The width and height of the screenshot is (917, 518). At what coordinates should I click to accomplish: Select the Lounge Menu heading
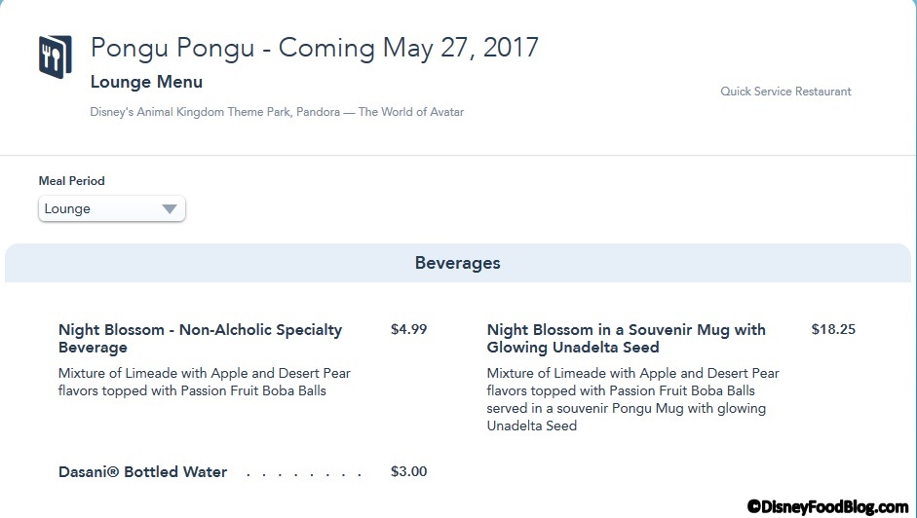click(x=146, y=82)
